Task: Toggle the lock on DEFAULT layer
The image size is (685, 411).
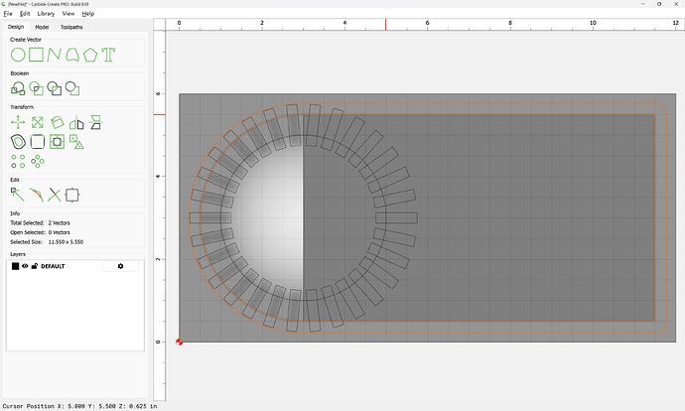Action: pyautogui.click(x=35, y=266)
